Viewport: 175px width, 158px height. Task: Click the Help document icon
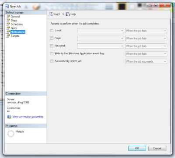(67, 14)
